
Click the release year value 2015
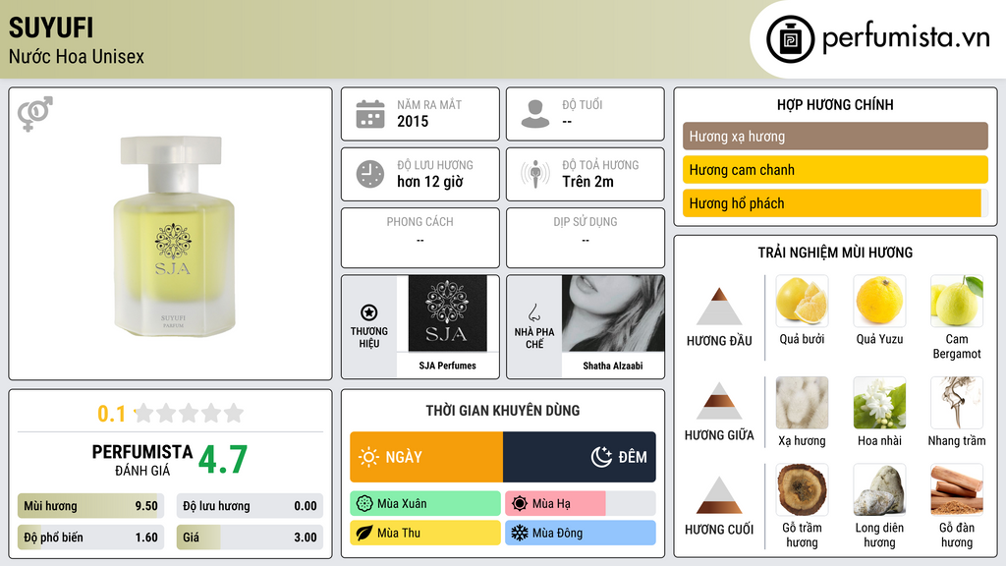[413, 121]
